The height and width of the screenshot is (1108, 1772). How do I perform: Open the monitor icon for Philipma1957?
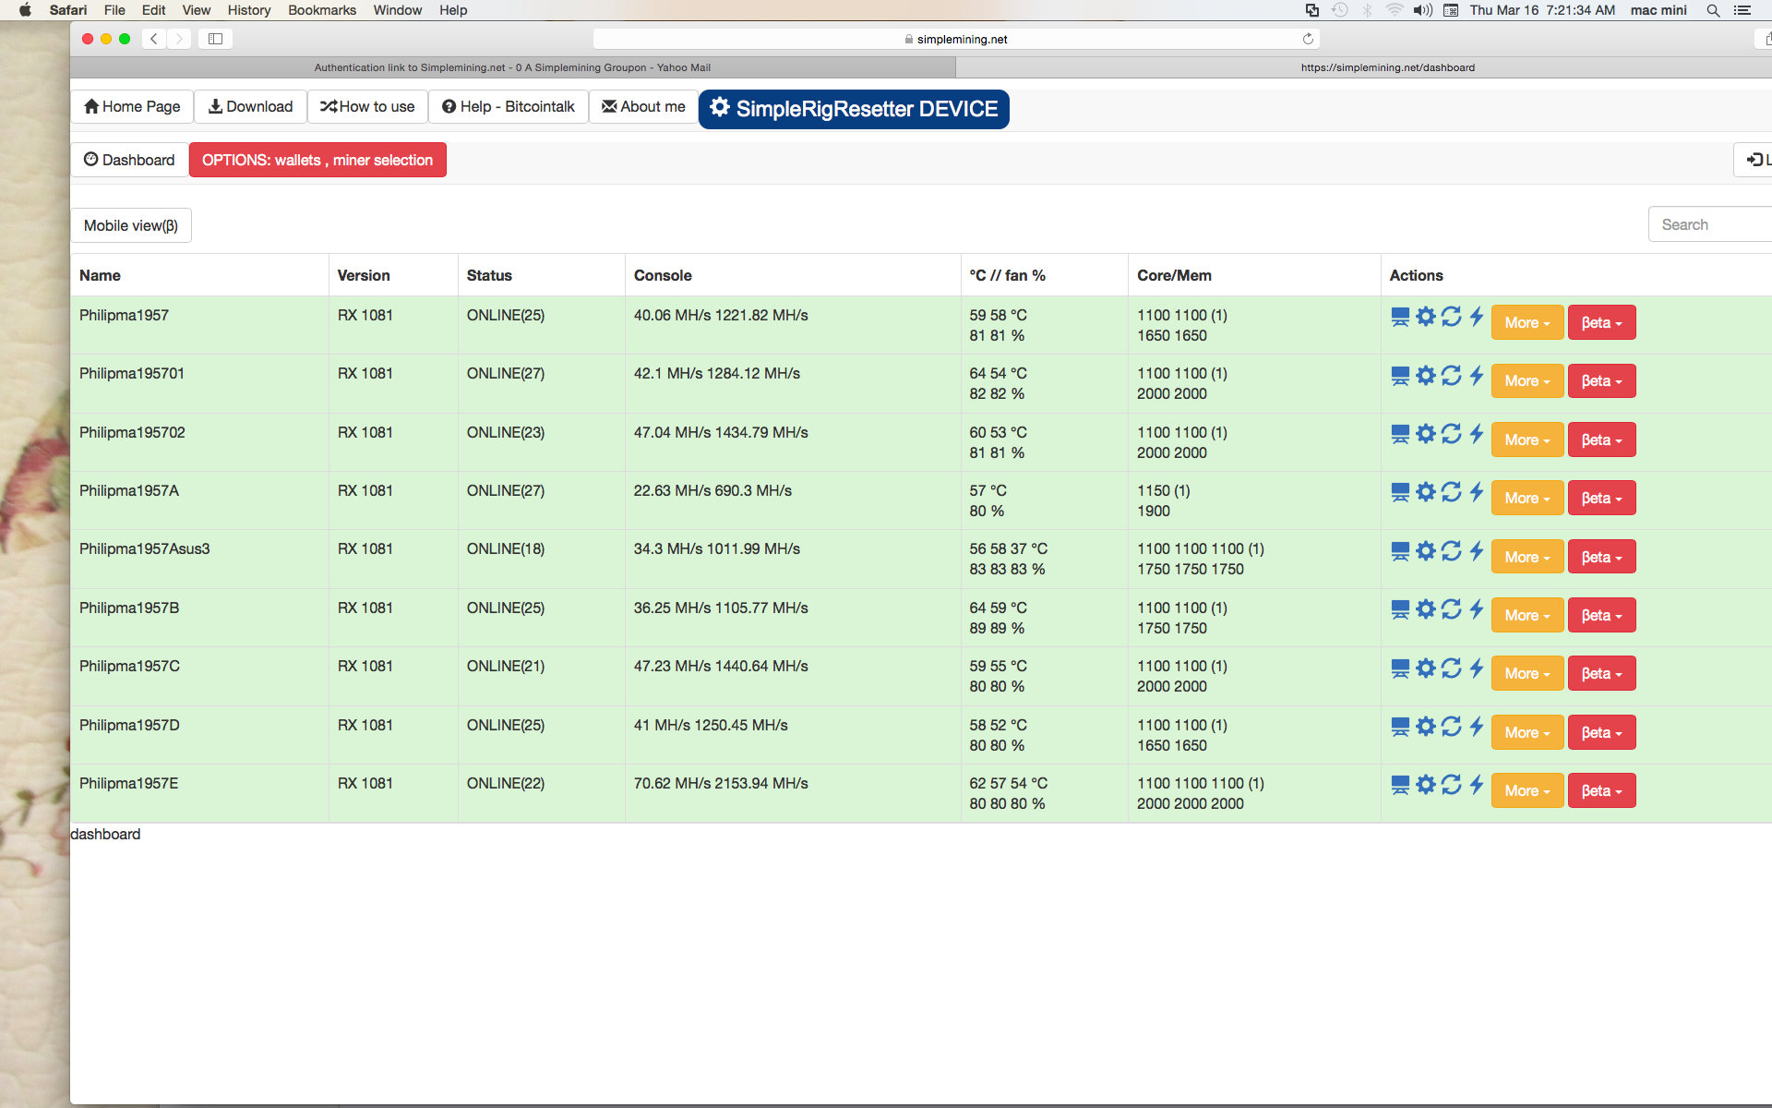pos(1400,317)
